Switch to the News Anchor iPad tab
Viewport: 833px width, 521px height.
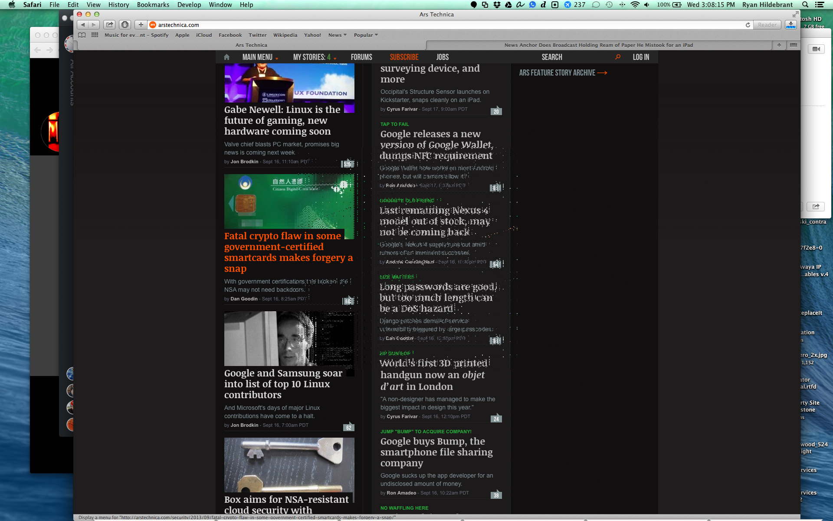click(x=598, y=45)
